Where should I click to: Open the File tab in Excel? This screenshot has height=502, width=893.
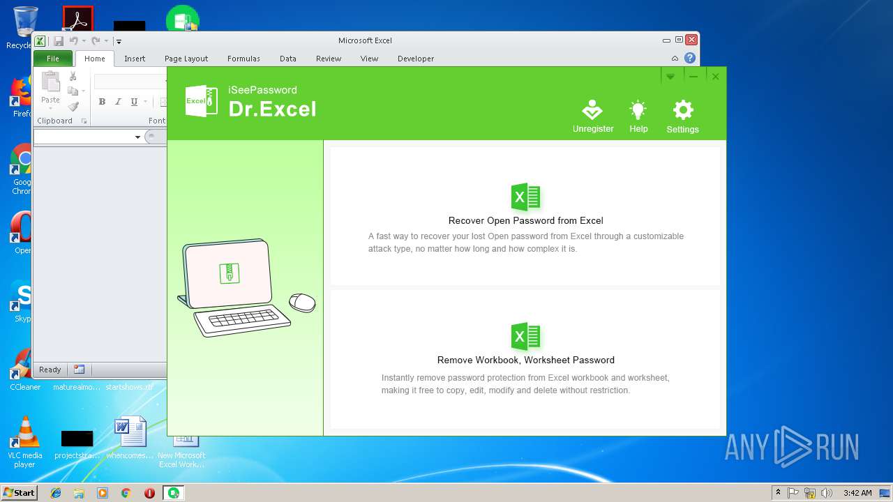coord(53,59)
